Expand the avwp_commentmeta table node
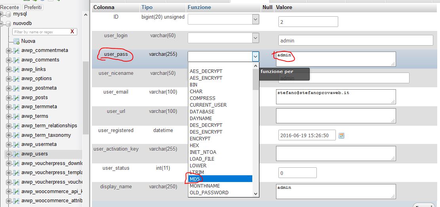 point(8,51)
